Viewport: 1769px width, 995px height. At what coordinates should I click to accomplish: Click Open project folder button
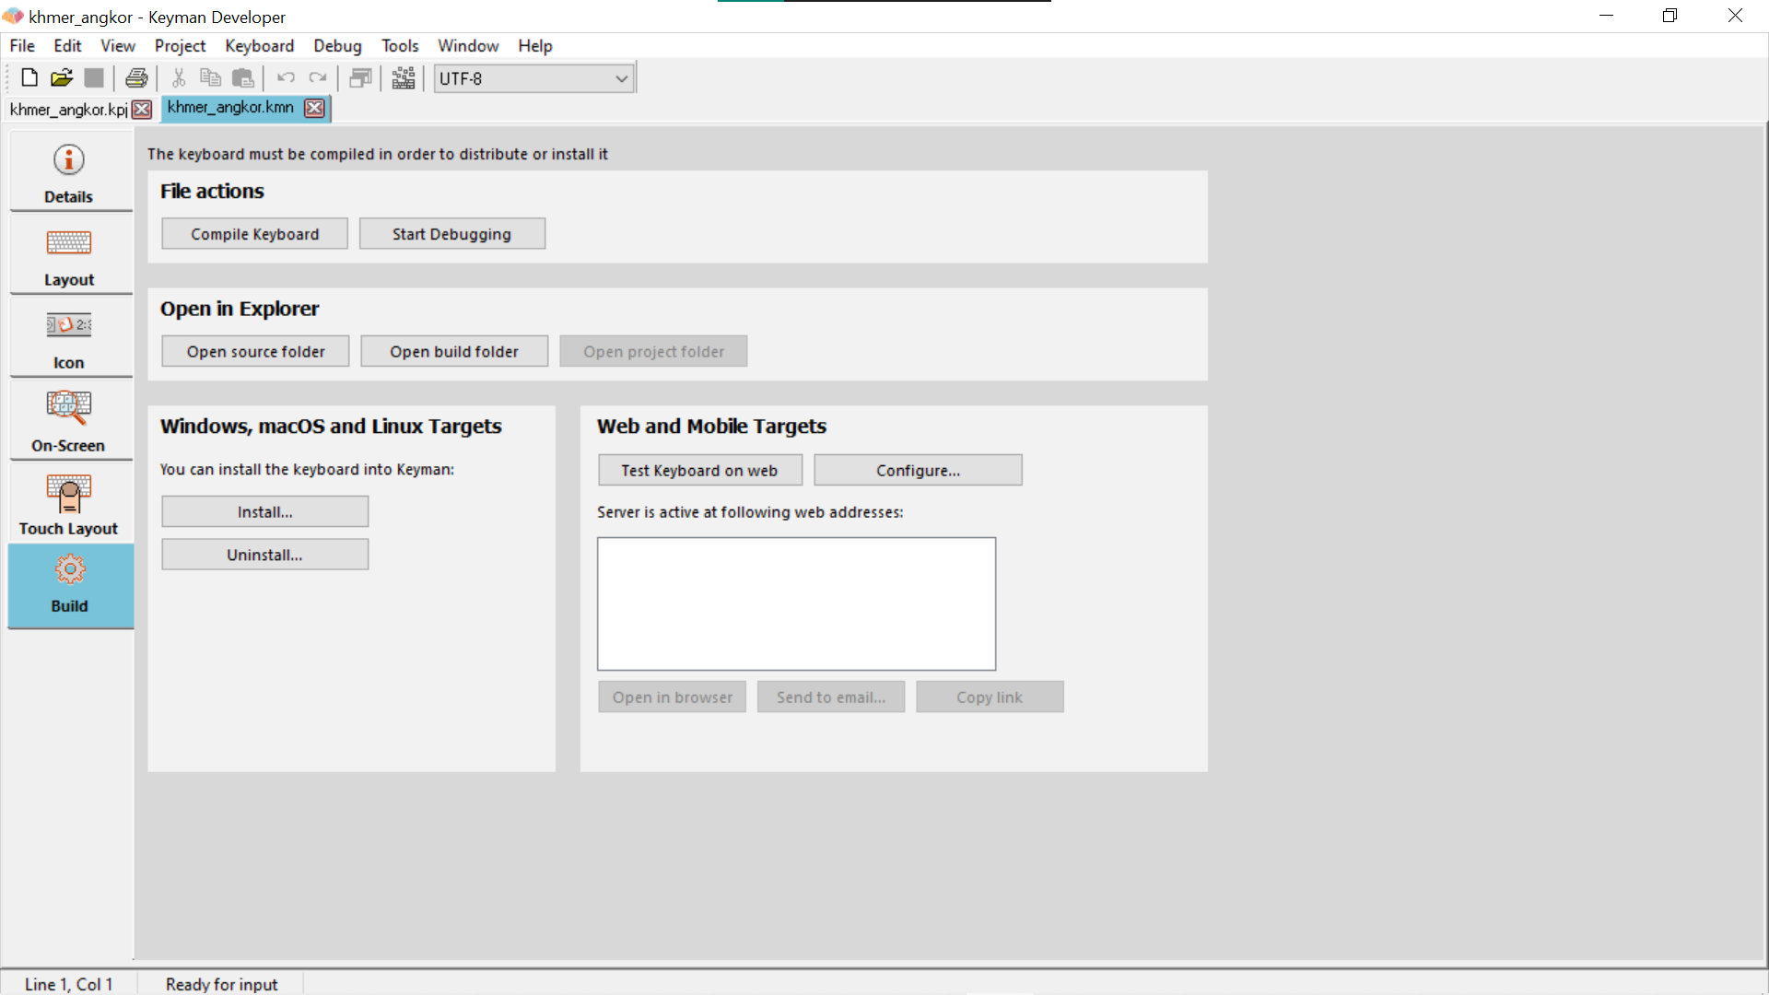tap(653, 351)
